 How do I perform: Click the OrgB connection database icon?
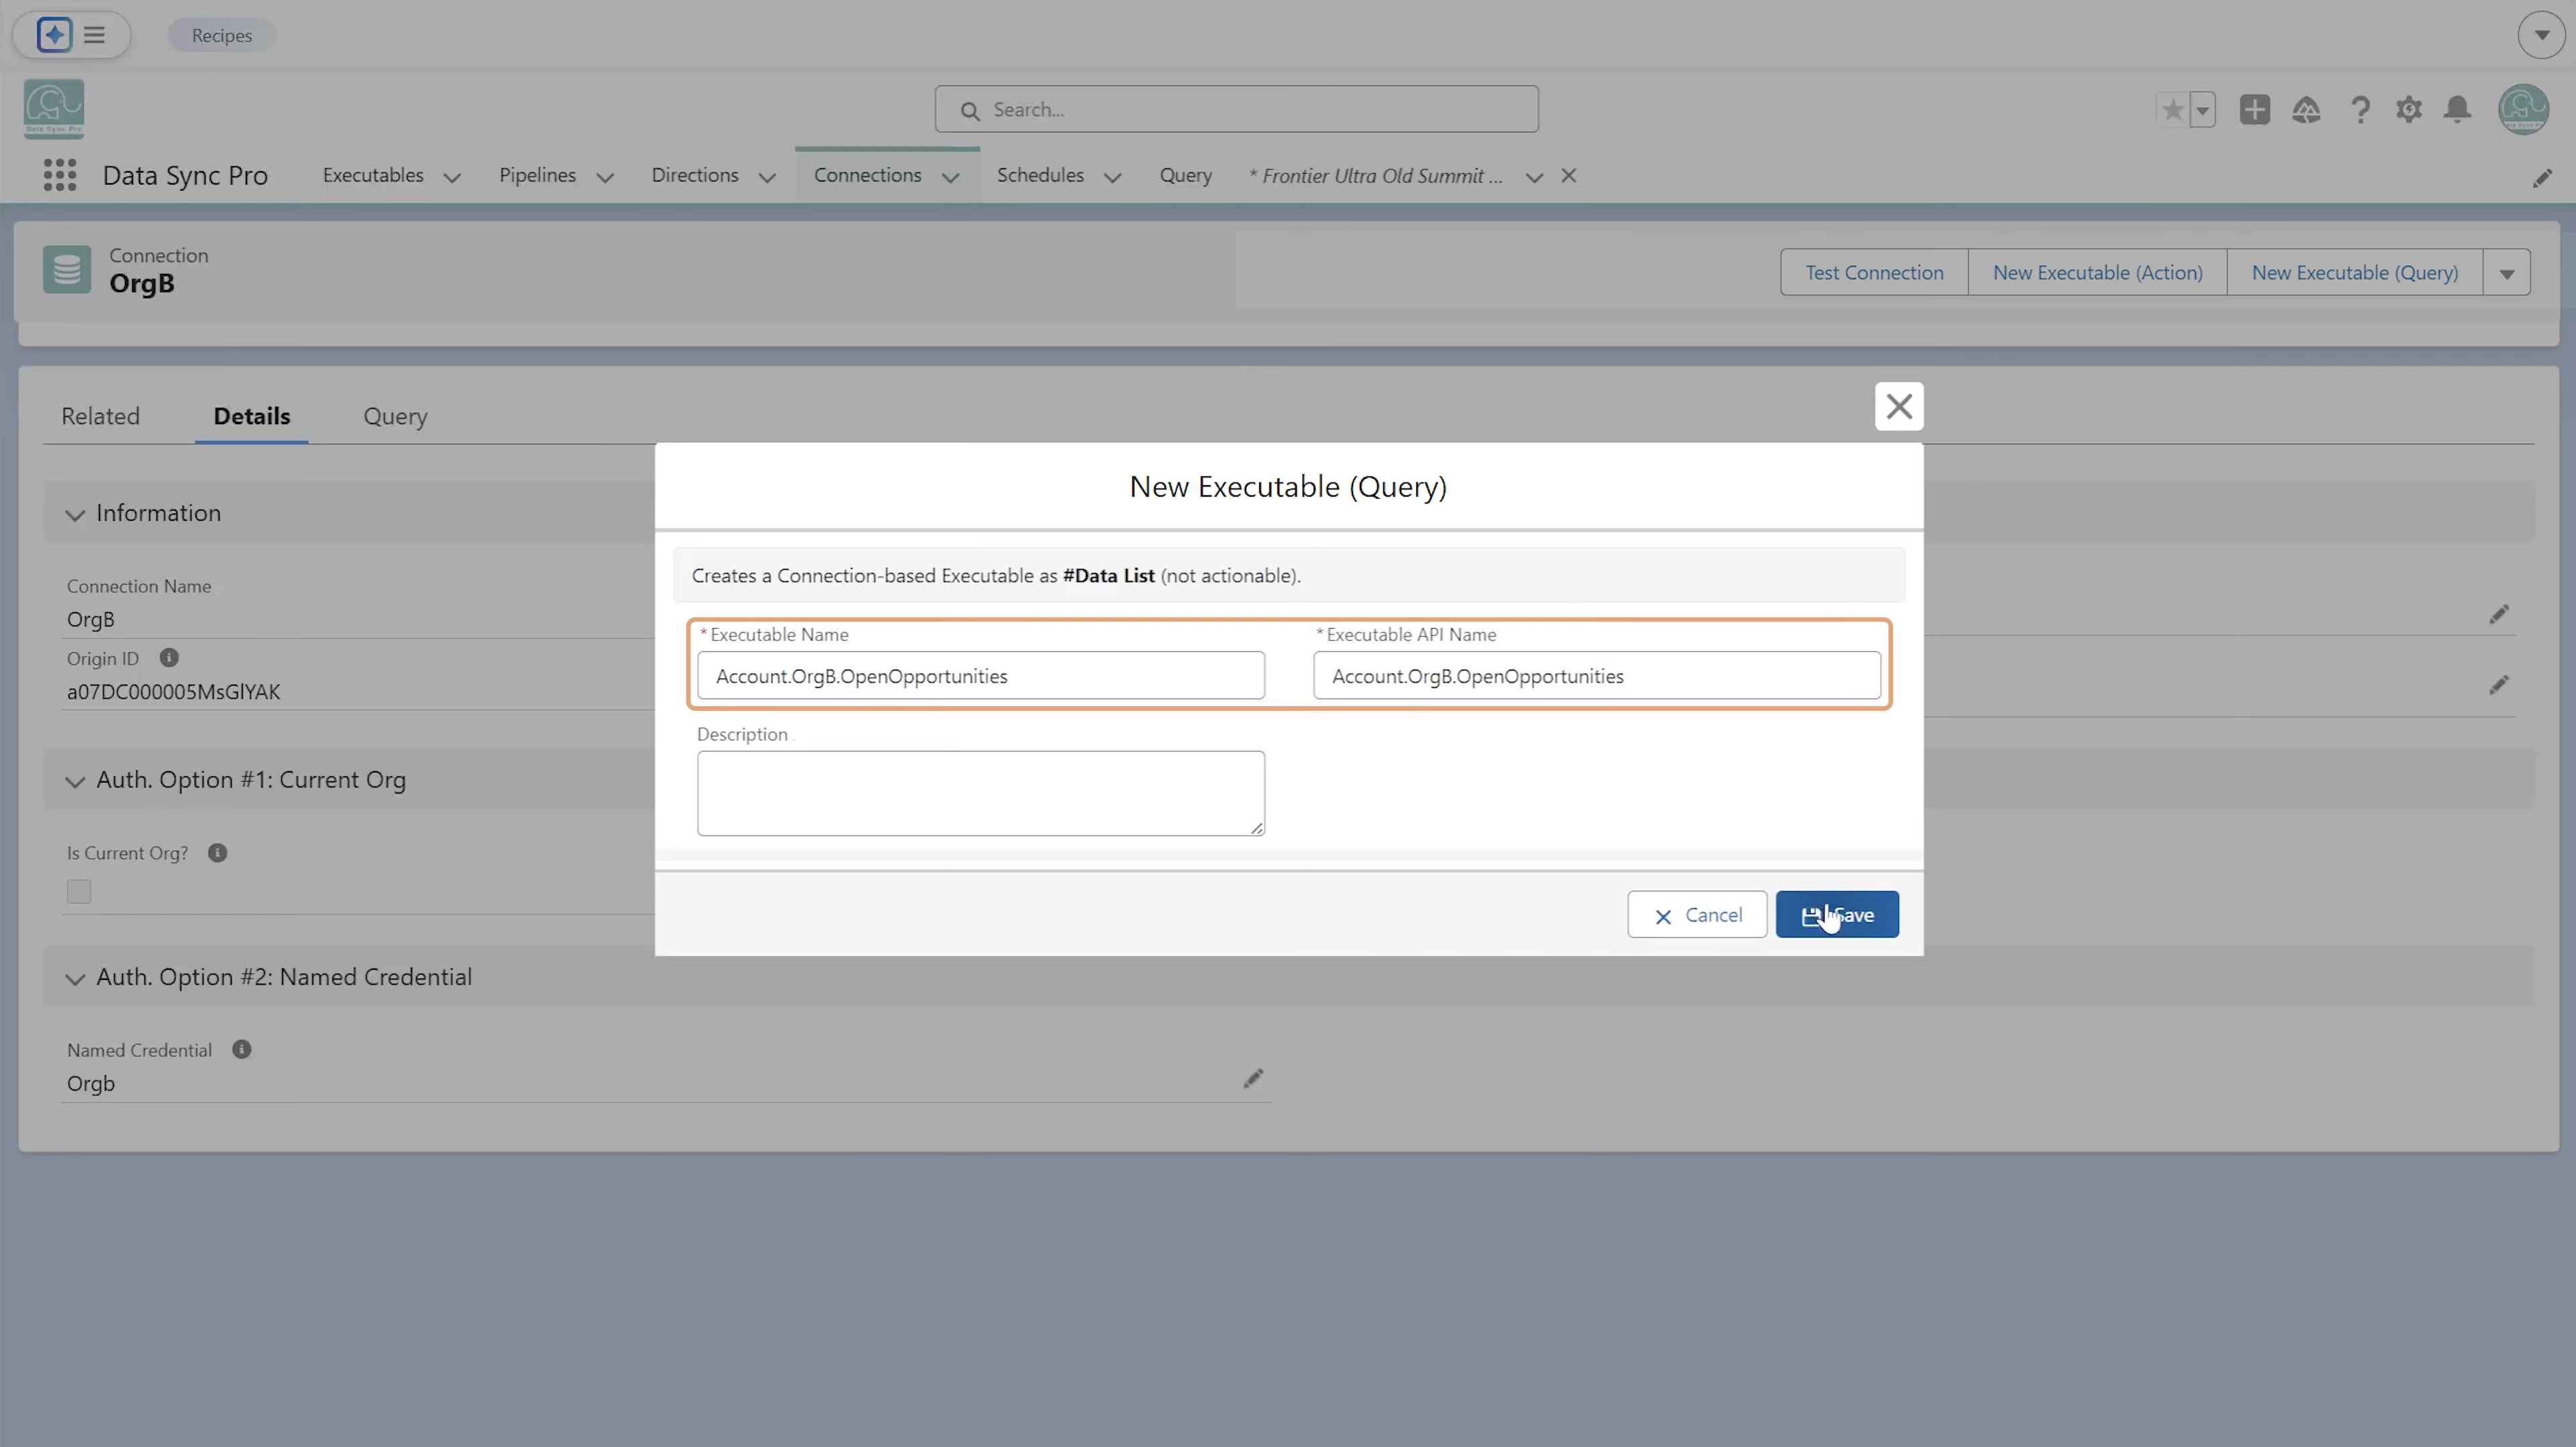(x=67, y=270)
